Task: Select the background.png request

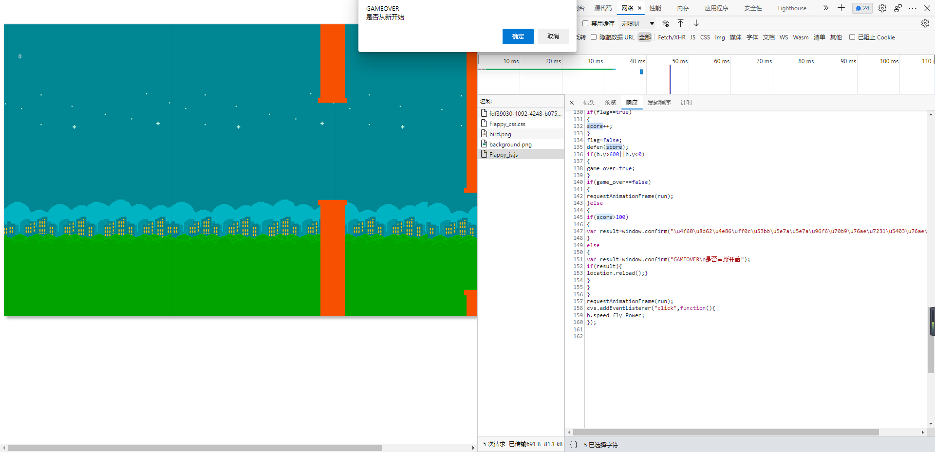Action: click(x=521, y=144)
